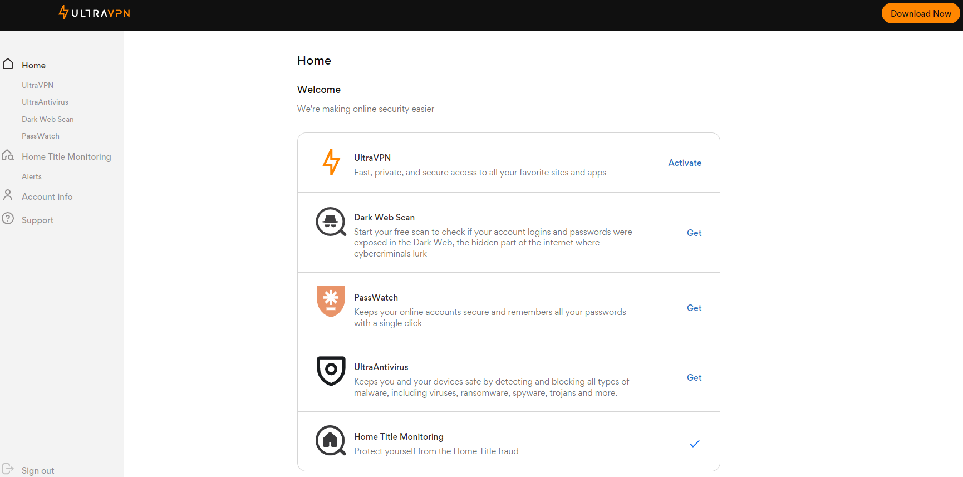The image size is (963, 477).
Task: Click the Sign out arrow icon
Action: click(8, 469)
